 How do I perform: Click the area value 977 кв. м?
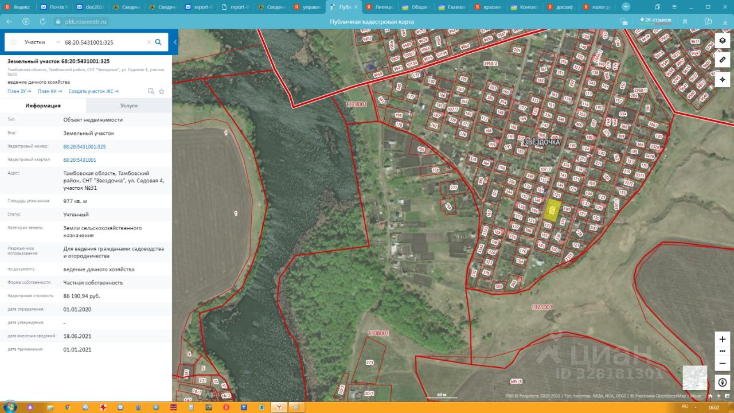pos(75,201)
